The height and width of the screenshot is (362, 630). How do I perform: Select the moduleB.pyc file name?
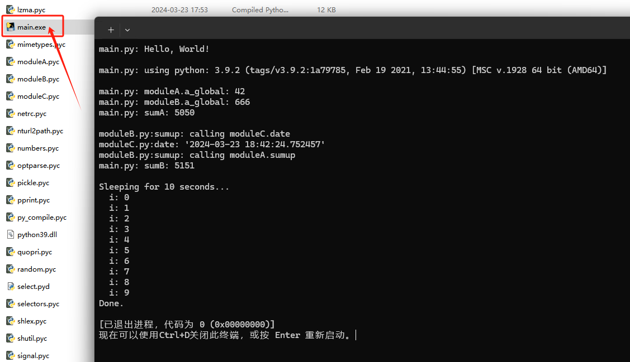38,79
